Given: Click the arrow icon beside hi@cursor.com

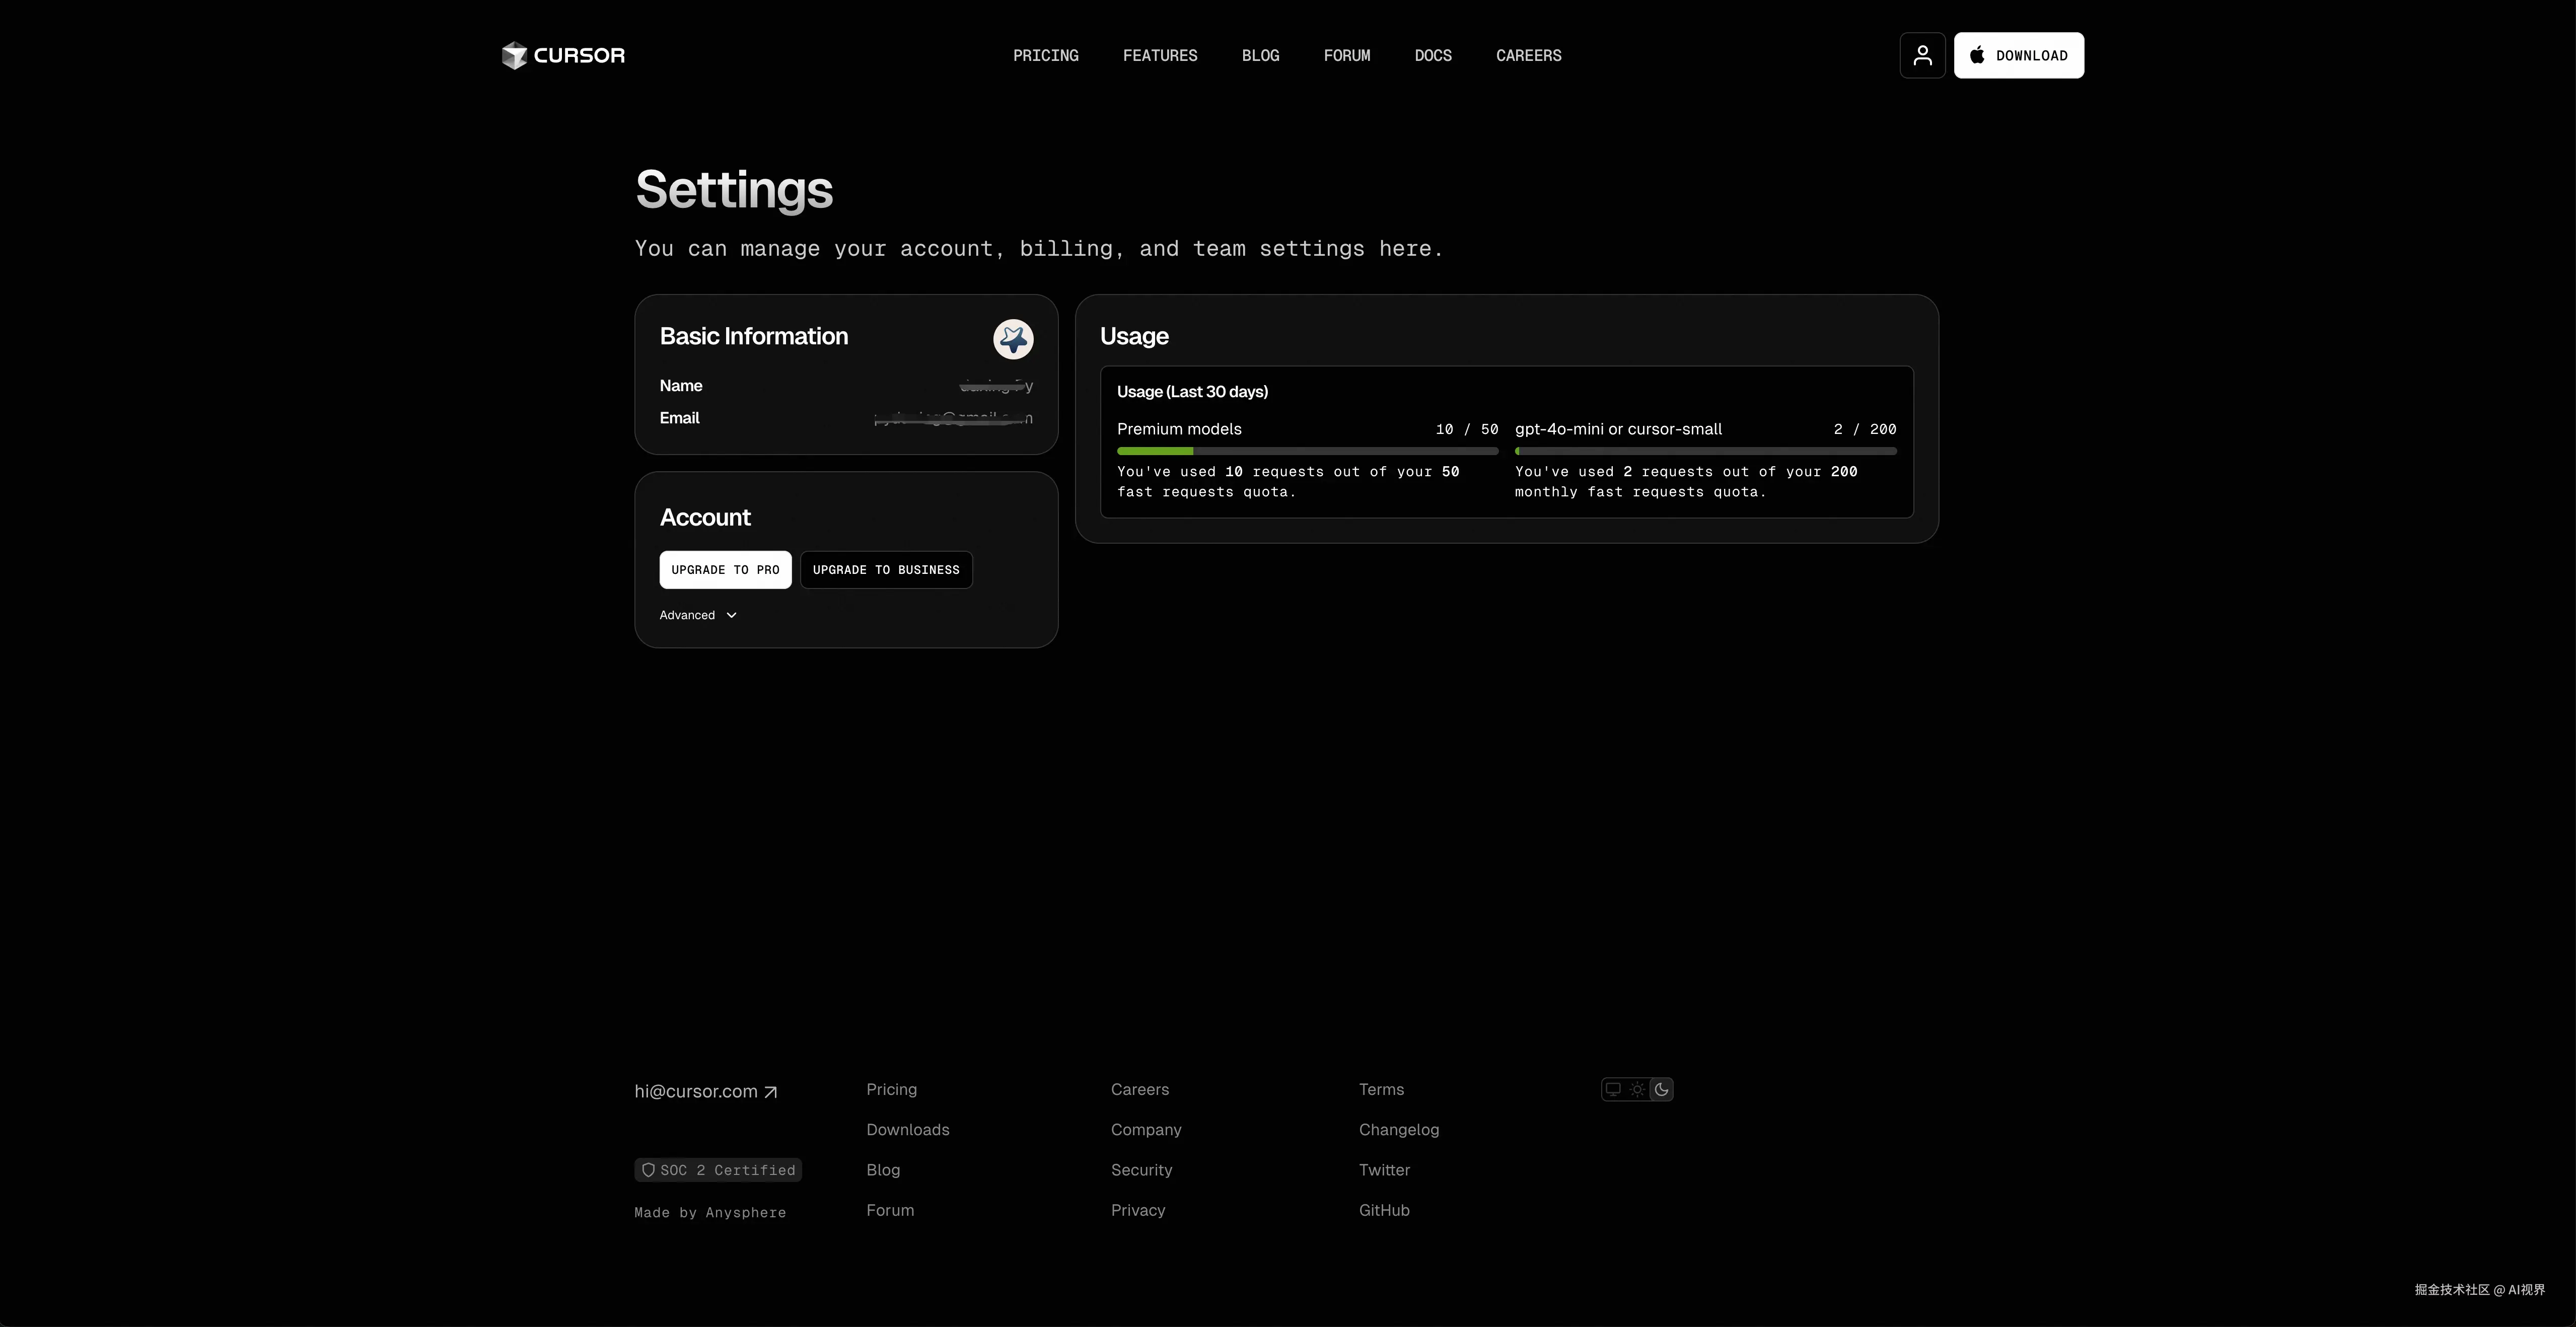Looking at the screenshot, I should point(770,1092).
